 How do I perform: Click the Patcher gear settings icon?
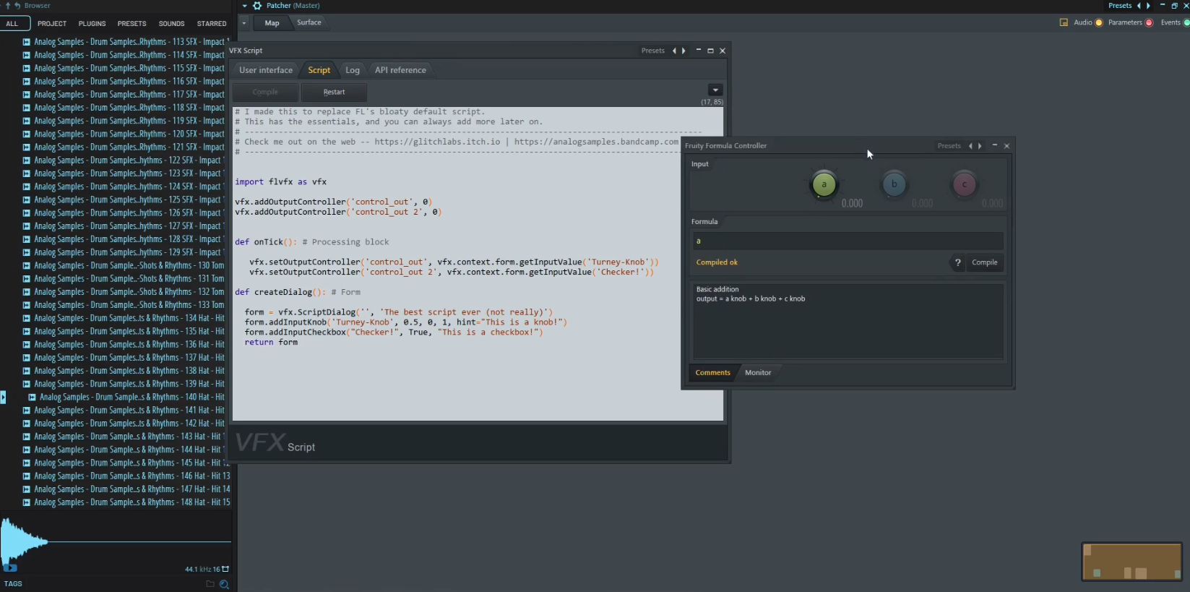coord(257,6)
